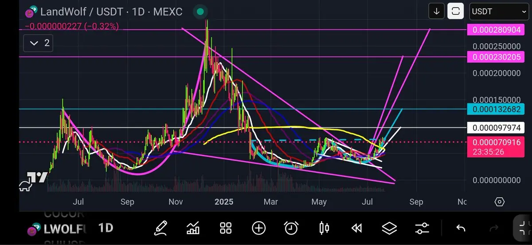Image resolution: width=532 pixels, height=245 pixels.
Task: Tap the LandWolf coin logo in title
Action: pyautogui.click(x=31, y=12)
